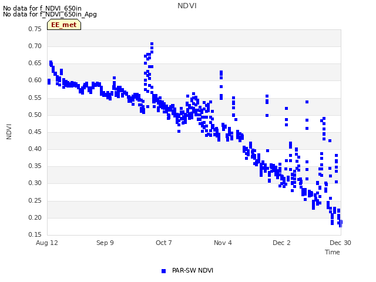376x282 pixels.
Task: Select the PAR-SW NDVI legend text
Action: 193,270
